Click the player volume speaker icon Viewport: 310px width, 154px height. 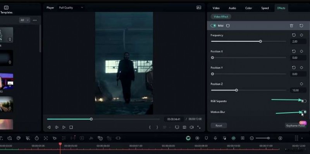pyautogui.click(x=191, y=127)
